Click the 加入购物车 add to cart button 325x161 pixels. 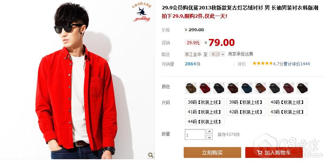(x=274, y=153)
